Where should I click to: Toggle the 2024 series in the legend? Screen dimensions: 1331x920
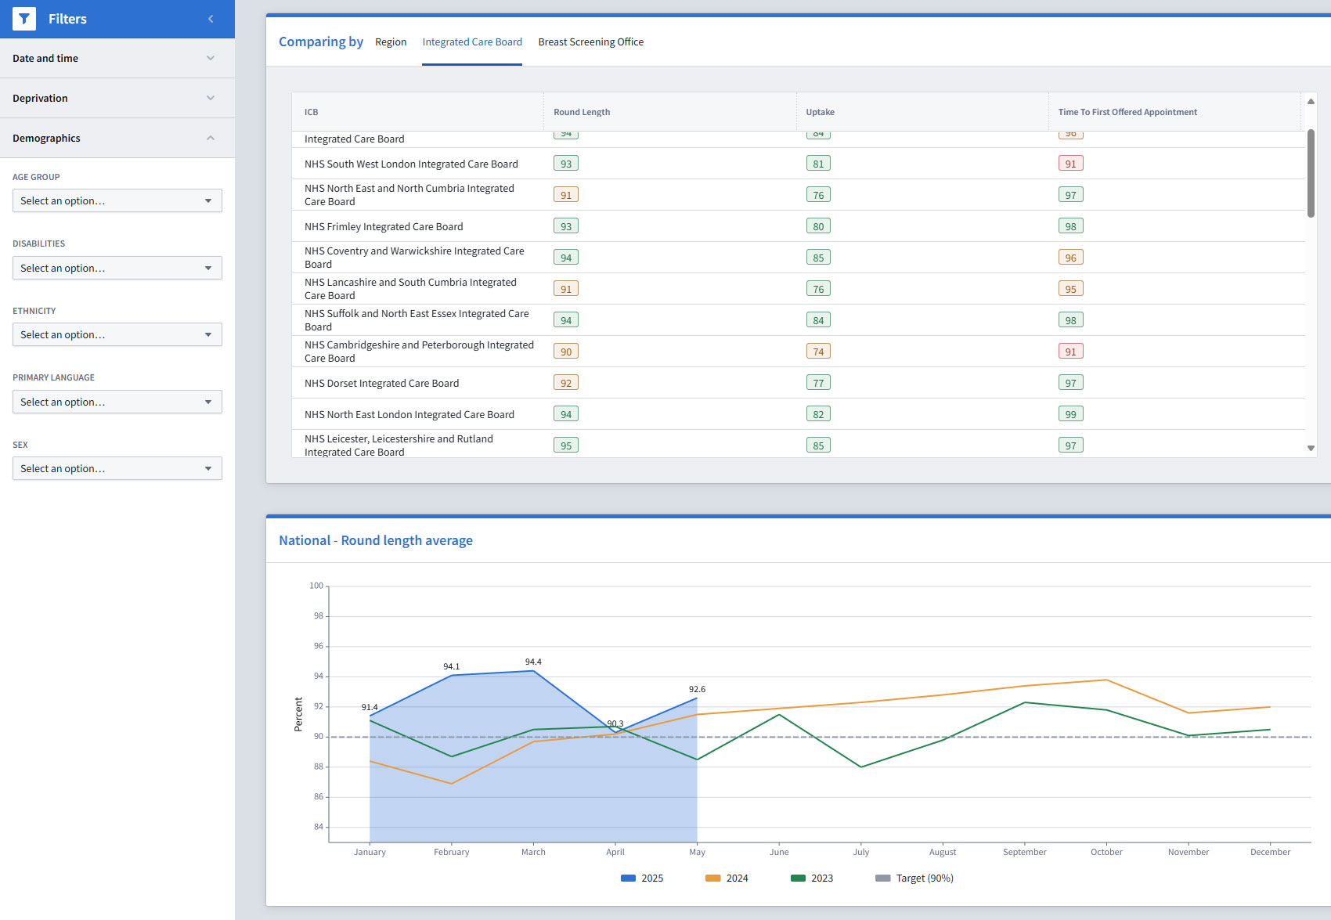coord(727,879)
